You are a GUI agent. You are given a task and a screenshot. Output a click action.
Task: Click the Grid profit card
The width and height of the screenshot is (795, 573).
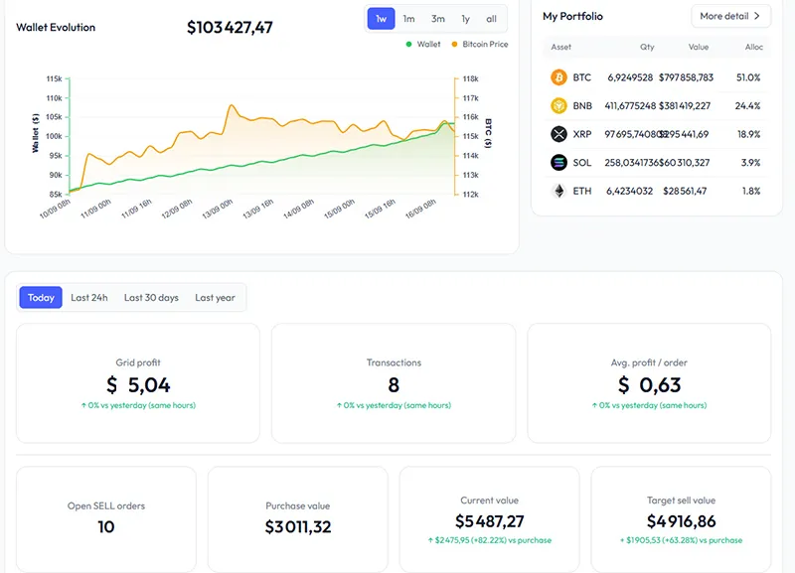click(138, 382)
